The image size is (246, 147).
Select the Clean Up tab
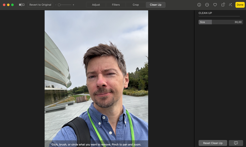pos(155,5)
